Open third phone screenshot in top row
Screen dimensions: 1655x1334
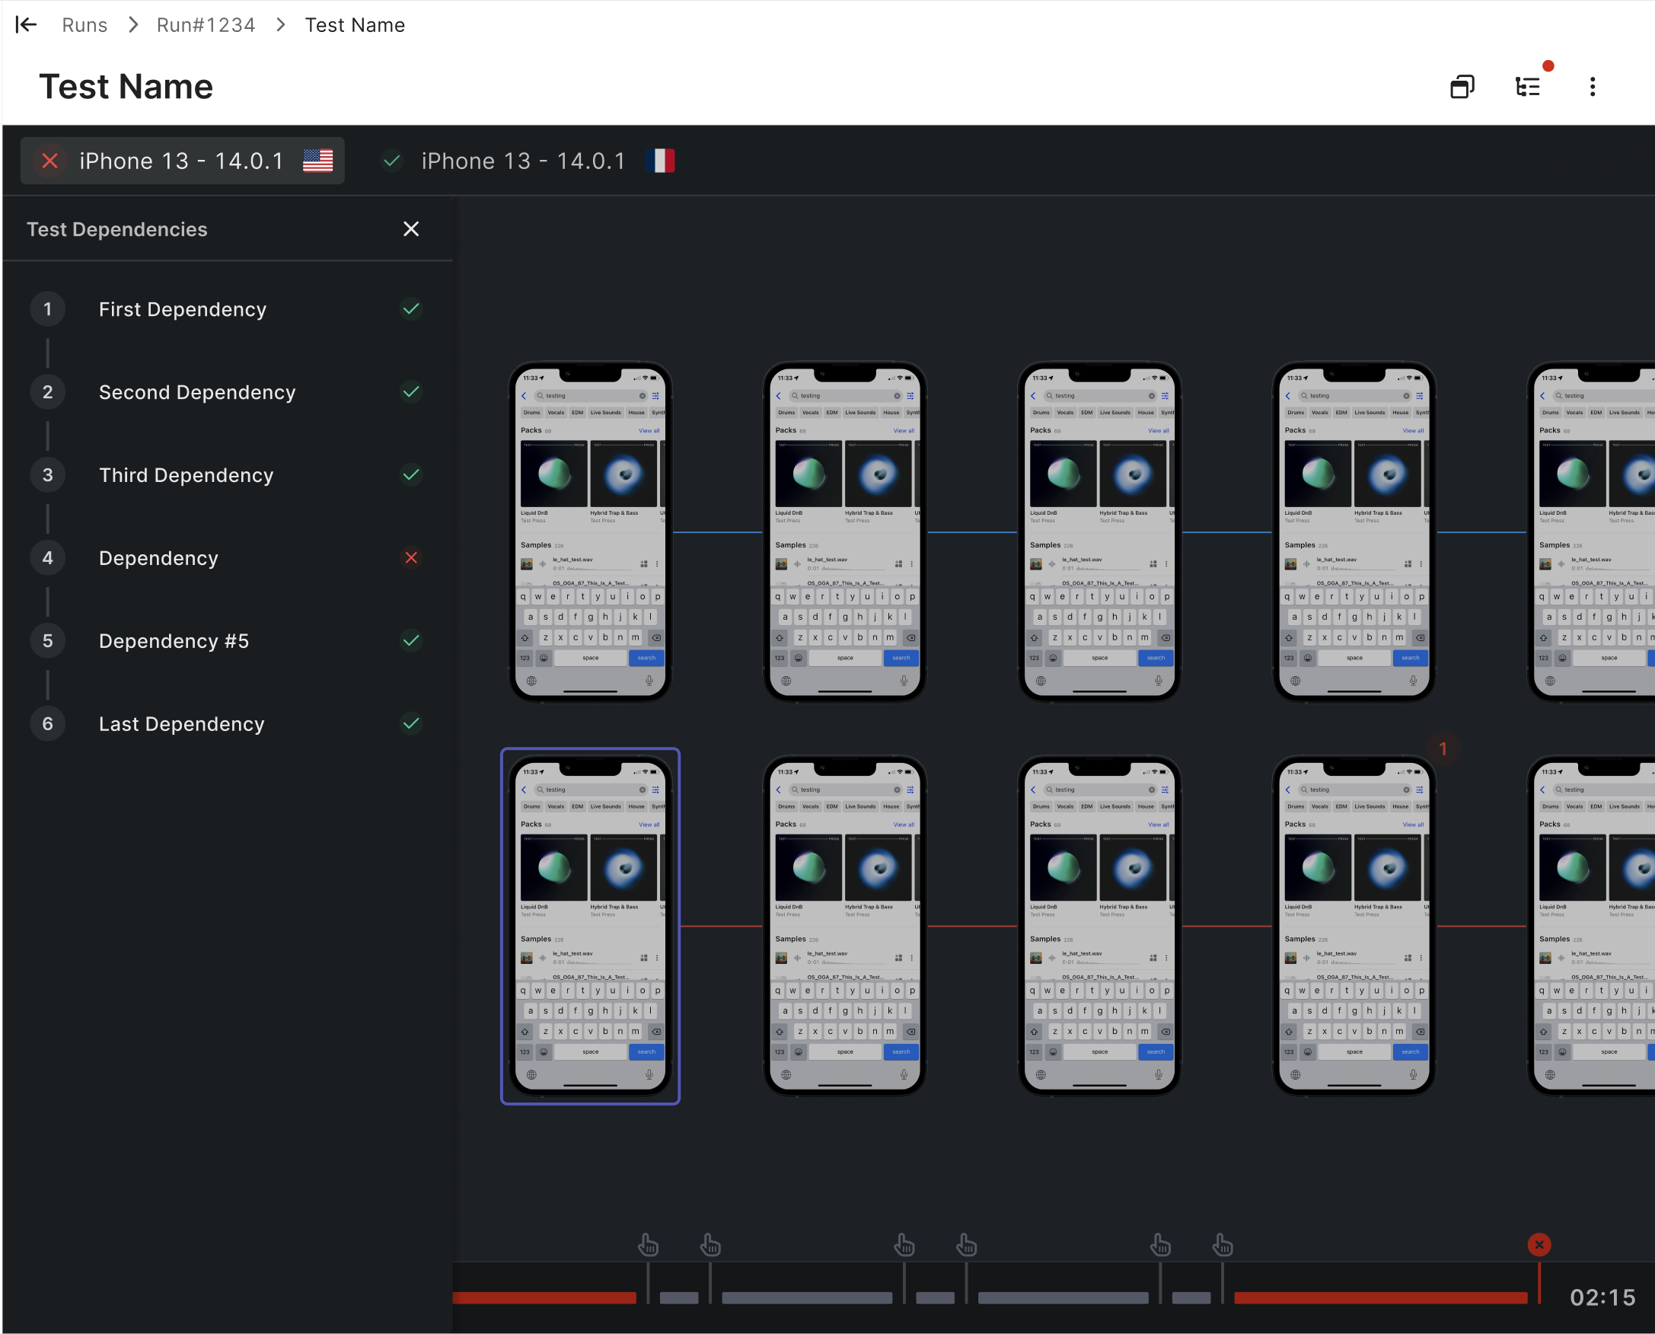tap(1099, 531)
